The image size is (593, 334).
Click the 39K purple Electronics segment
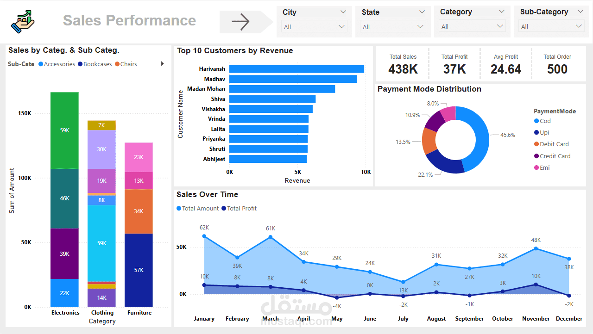(64, 254)
